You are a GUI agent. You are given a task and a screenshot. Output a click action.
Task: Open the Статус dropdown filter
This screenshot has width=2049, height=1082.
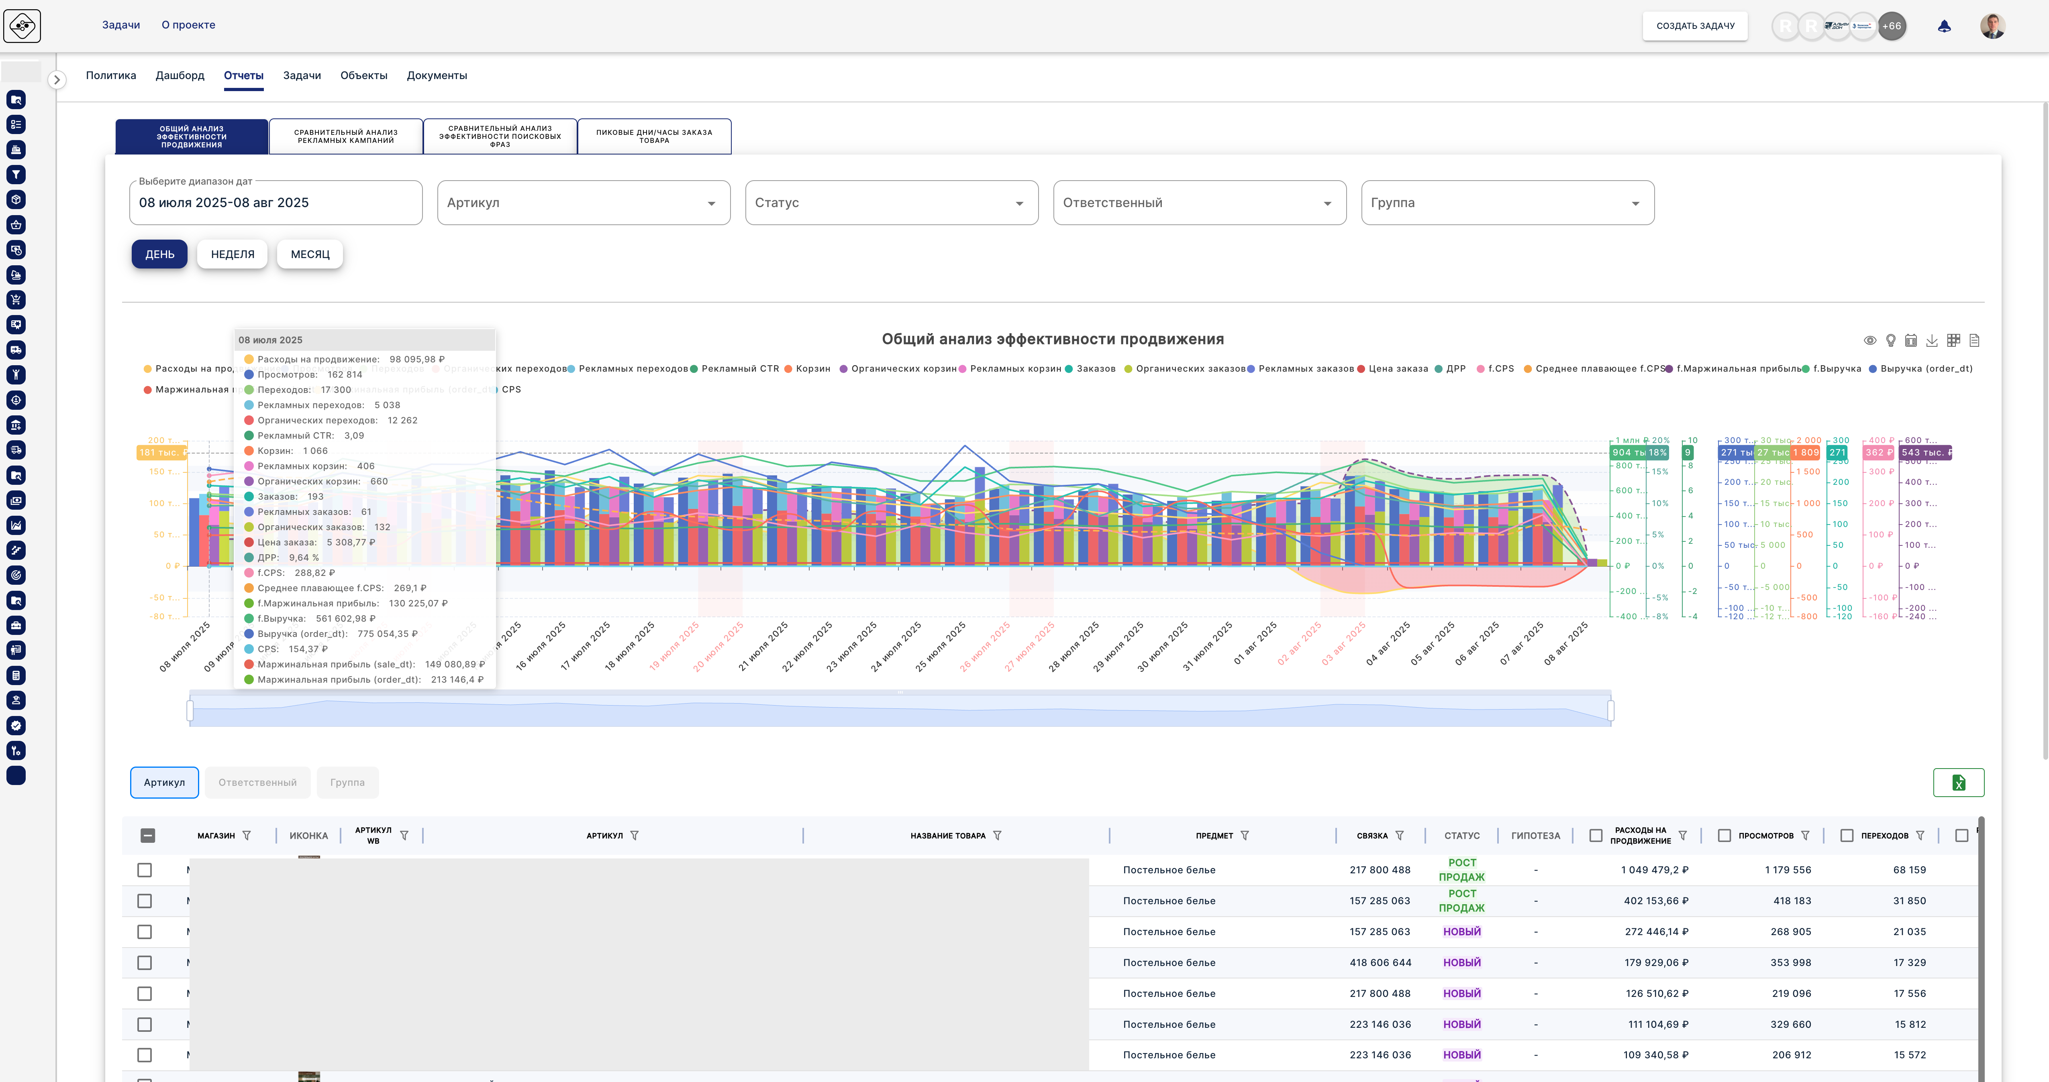point(892,203)
